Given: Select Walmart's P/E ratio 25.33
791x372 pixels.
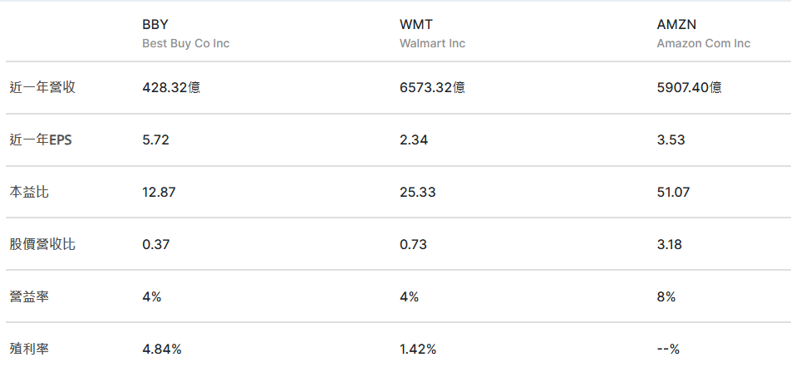Looking at the screenshot, I should (x=417, y=192).
